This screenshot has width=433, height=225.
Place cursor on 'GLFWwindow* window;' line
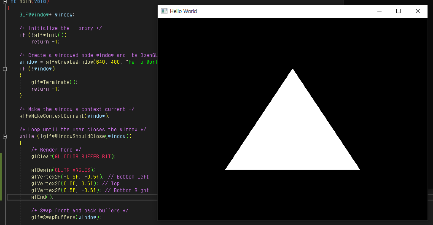tap(47, 15)
